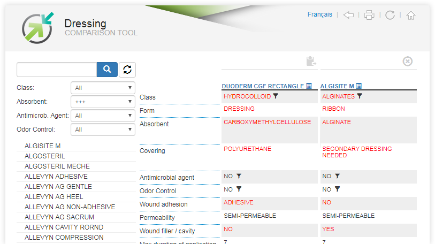Open the Absorbent dropdown showing +++
Screen dimensions: 435x244
point(103,102)
